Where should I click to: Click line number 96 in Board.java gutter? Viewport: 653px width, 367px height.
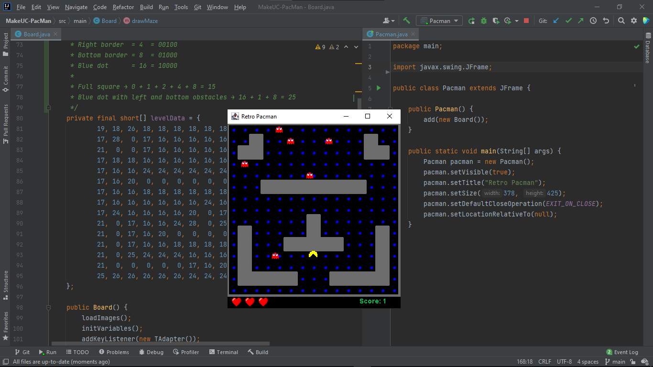[19, 286]
